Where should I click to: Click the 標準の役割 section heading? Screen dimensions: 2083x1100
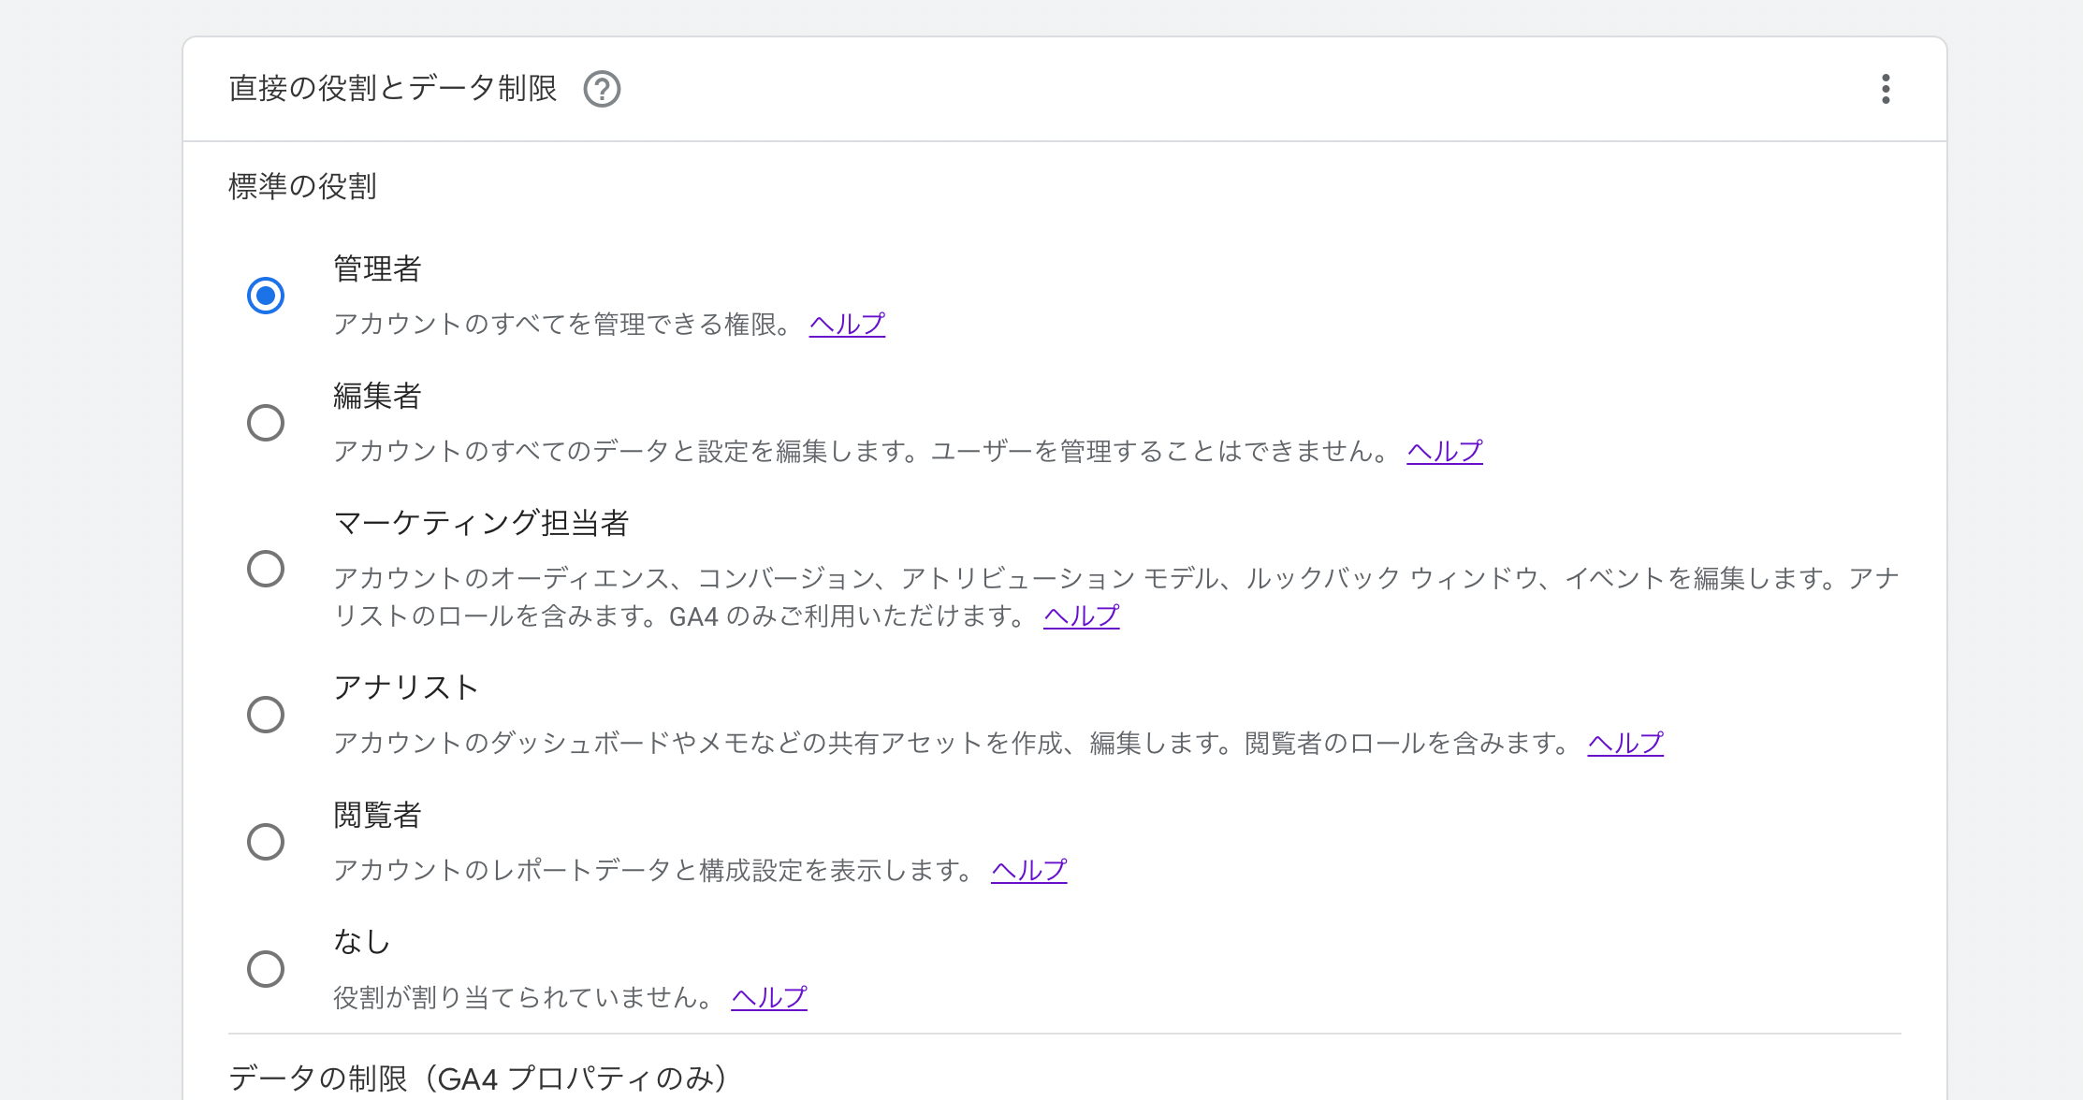pos(301,186)
